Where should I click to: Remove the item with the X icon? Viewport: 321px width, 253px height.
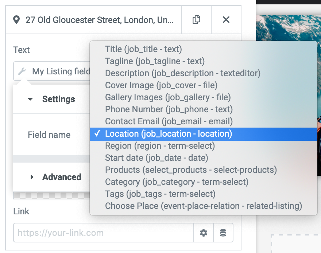(226, 20)
